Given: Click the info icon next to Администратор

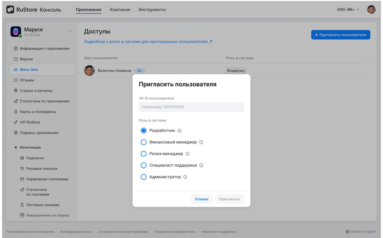Looking at the screenshot, I should pyautogui.click(x=185, y=177).
